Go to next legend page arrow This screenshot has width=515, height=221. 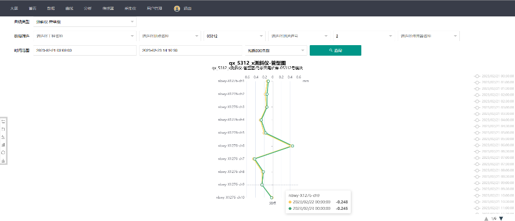[501, 219]
